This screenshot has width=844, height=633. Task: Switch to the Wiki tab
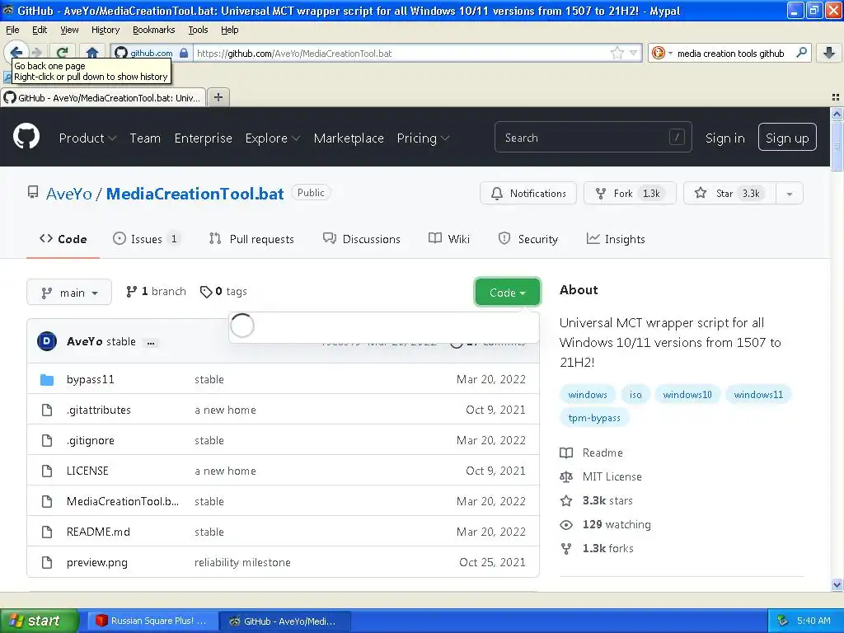coord(449,239)
